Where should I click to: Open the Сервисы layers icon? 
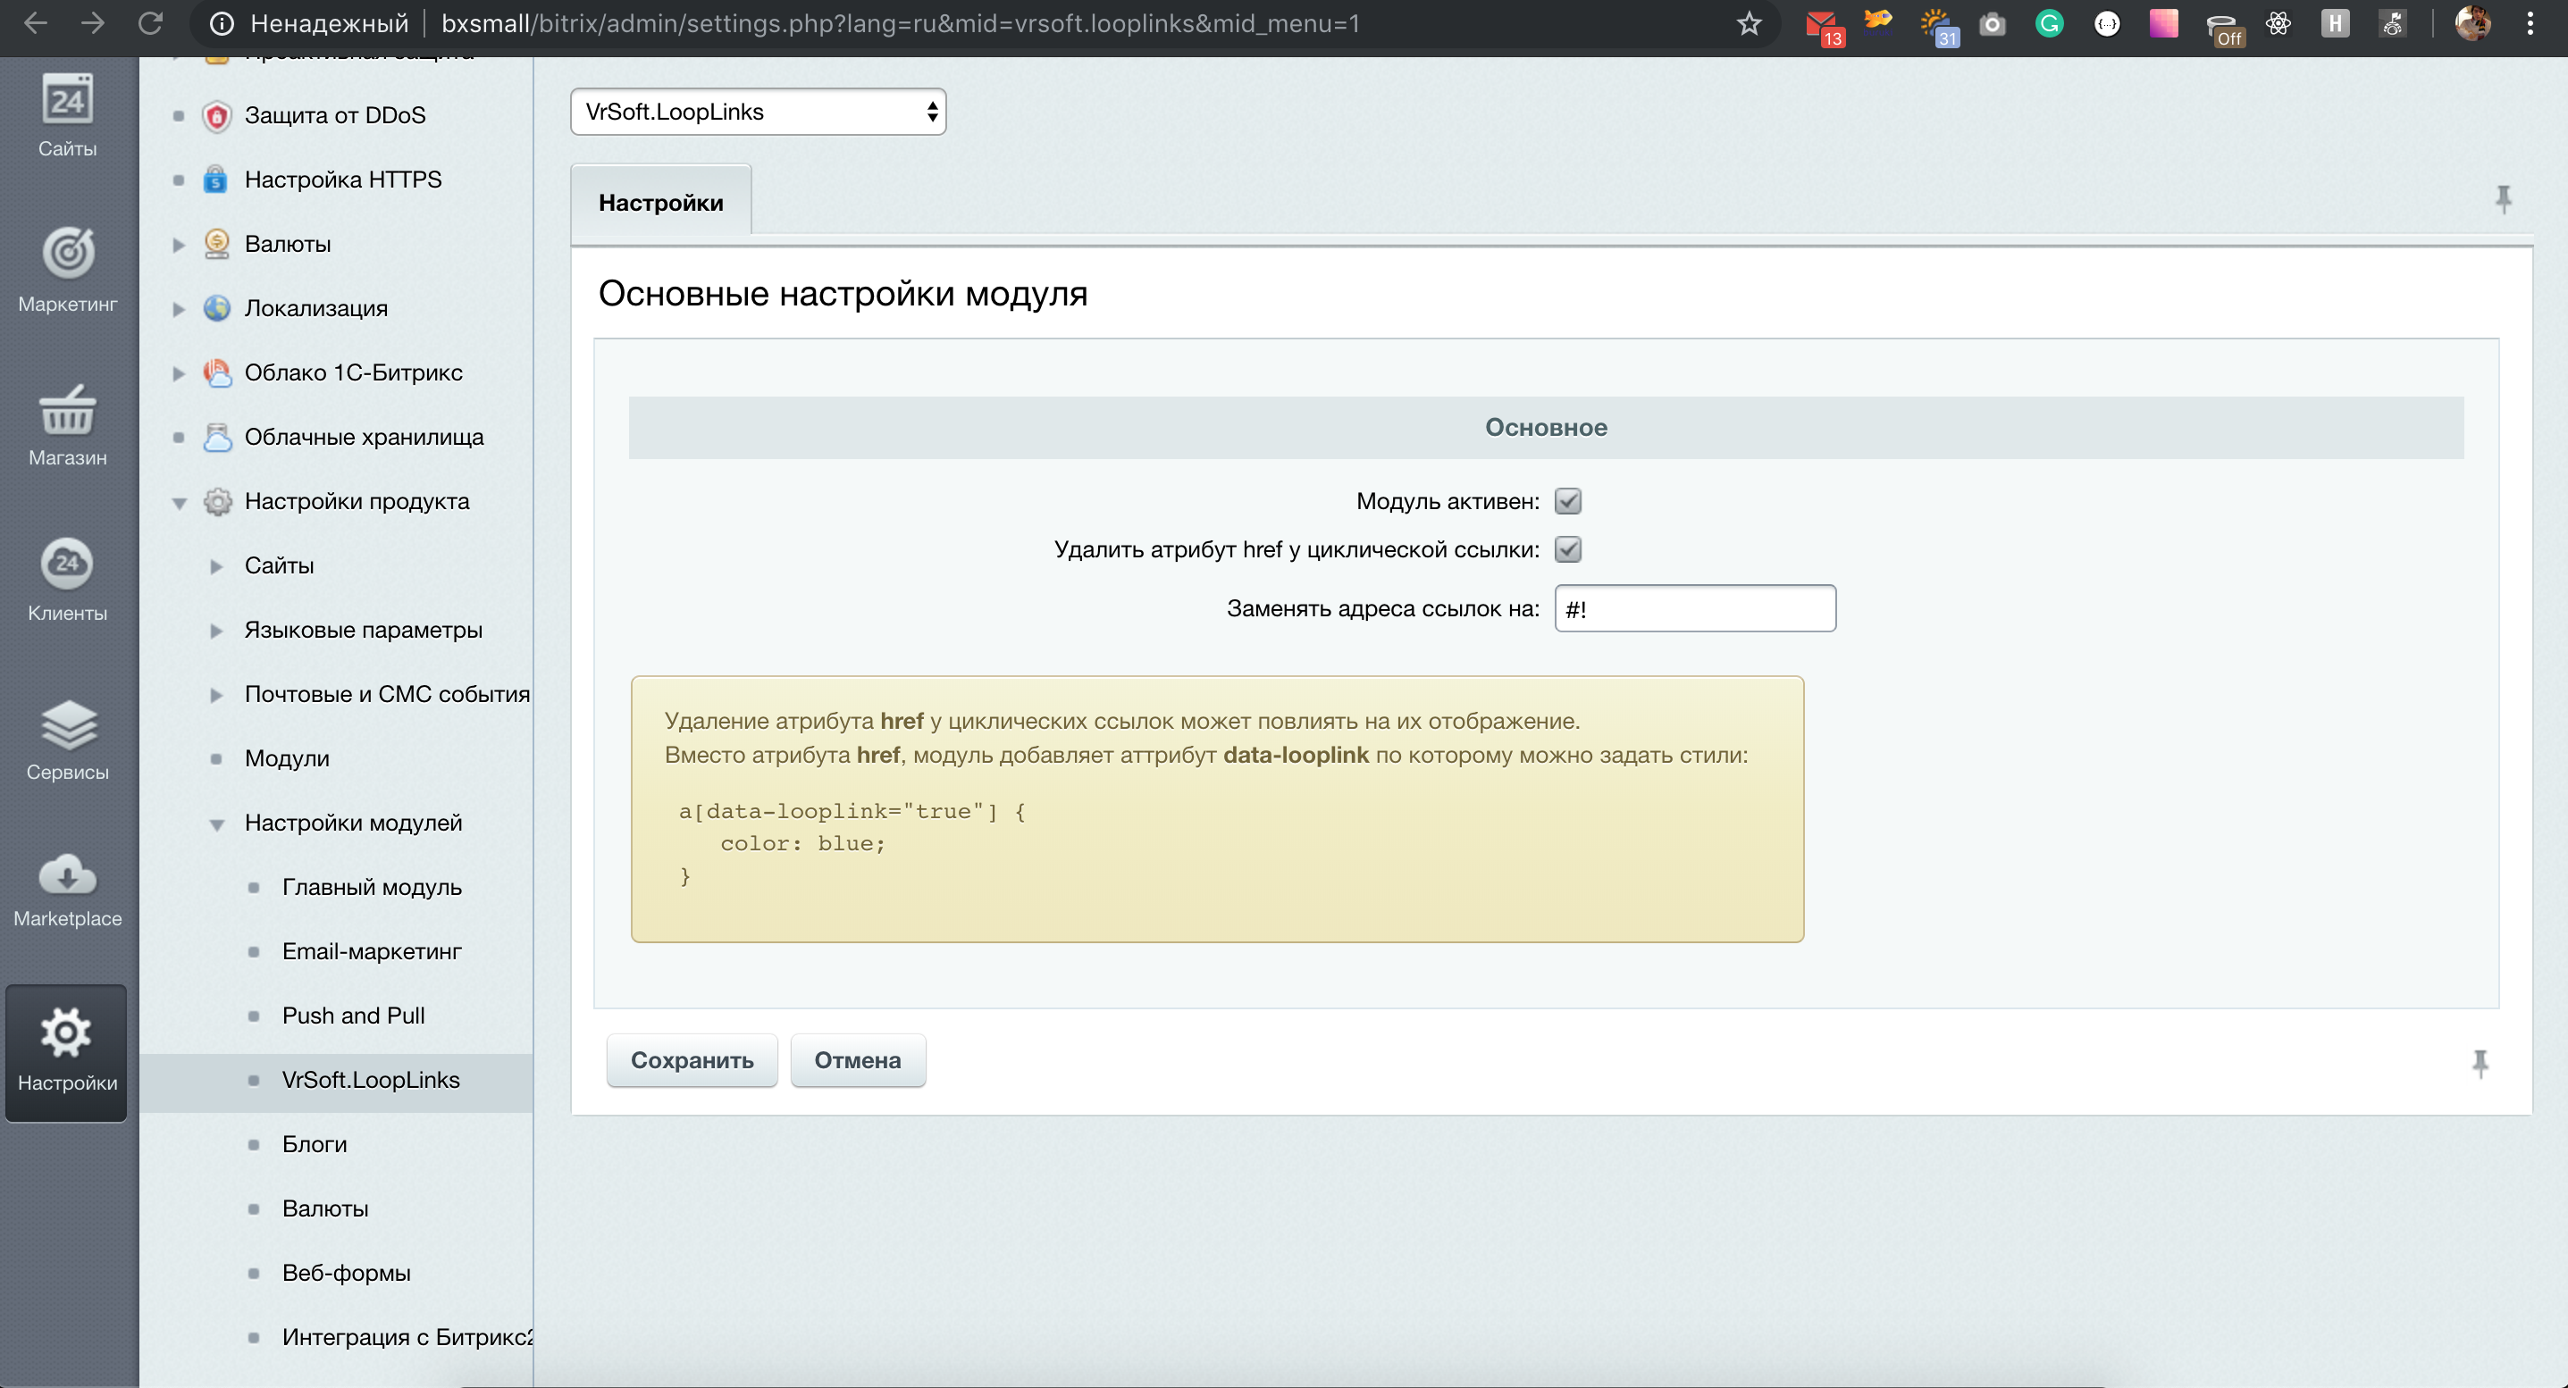(67, 725)
